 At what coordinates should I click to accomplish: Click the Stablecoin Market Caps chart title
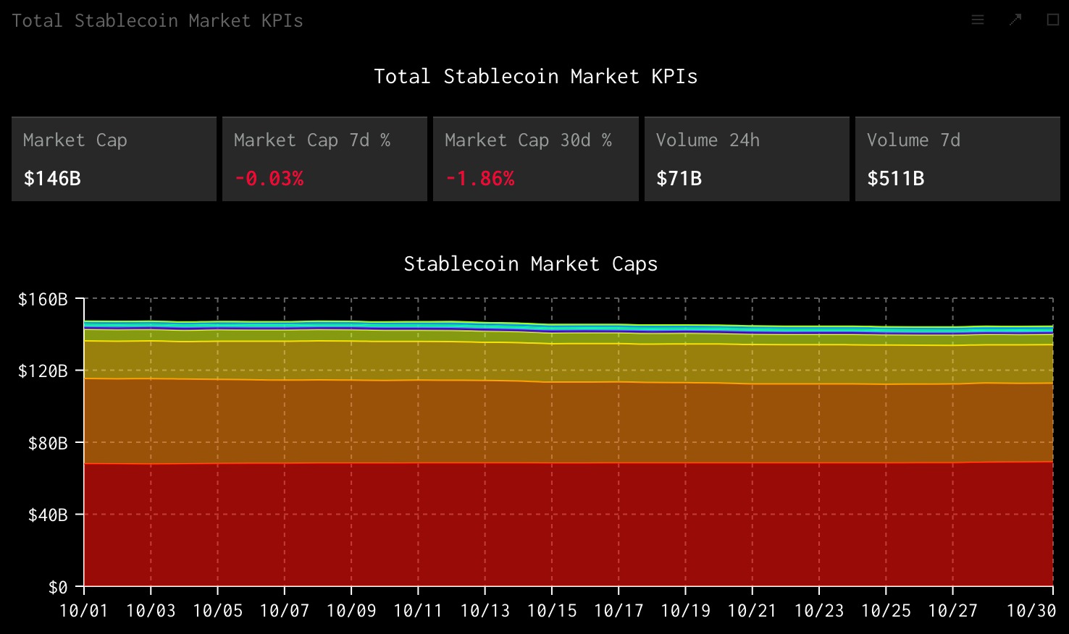(x=530, y=264)
